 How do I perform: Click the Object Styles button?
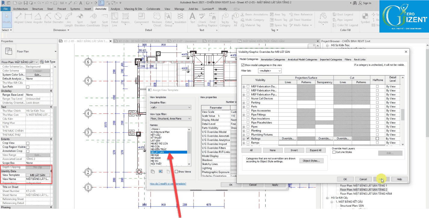(311, 161)
